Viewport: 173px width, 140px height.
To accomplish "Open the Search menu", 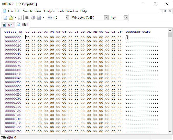I will click(27, 11).
